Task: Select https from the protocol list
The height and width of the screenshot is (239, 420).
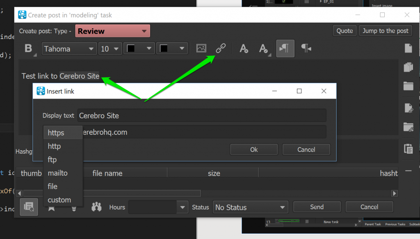Action: pos(63,133)
